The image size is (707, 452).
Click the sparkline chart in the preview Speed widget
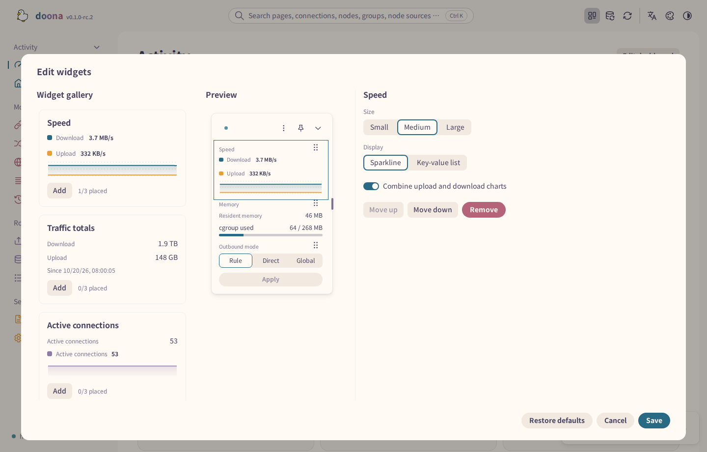click(x=271, y=188)
